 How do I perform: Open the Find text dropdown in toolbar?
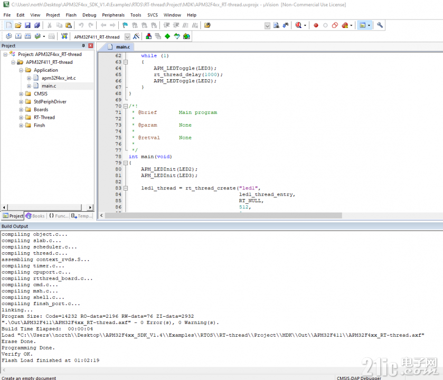[x=267, y=26]
